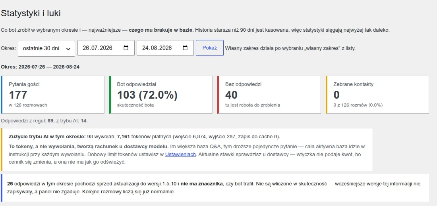Click "0 z 126 rozmów (0.0%)" caption
This screenshot has height=206, width=437.
pyautogui.click(x=358, y=105)
